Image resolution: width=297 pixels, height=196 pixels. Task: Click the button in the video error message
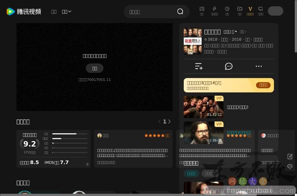95,68
